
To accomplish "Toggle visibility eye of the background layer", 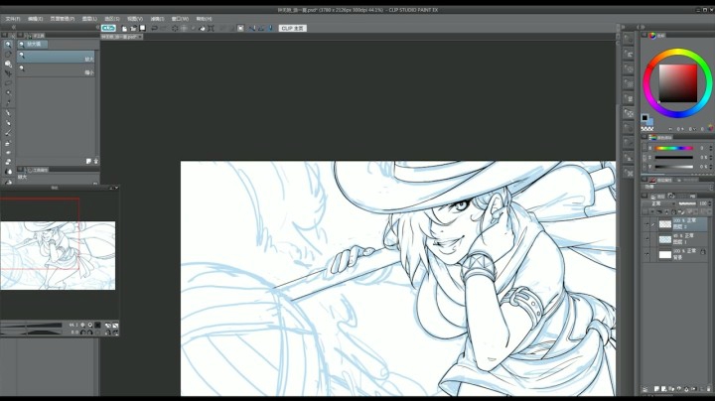I will (x=646, y=254).
